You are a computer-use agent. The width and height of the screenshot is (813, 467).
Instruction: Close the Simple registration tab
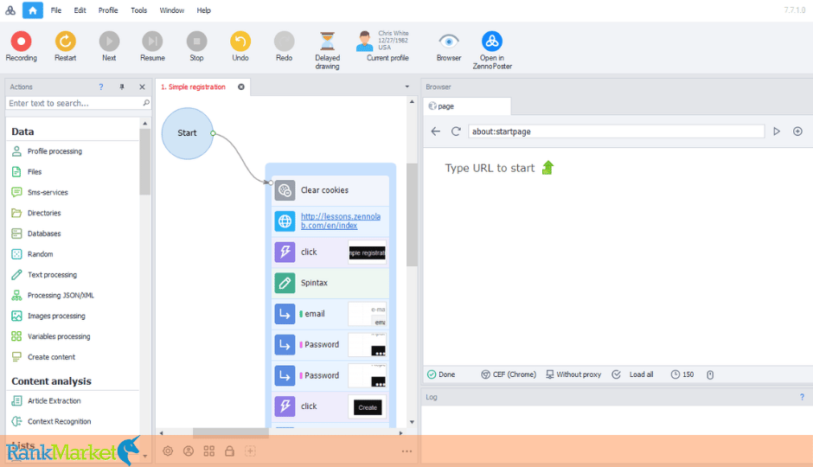241,87
